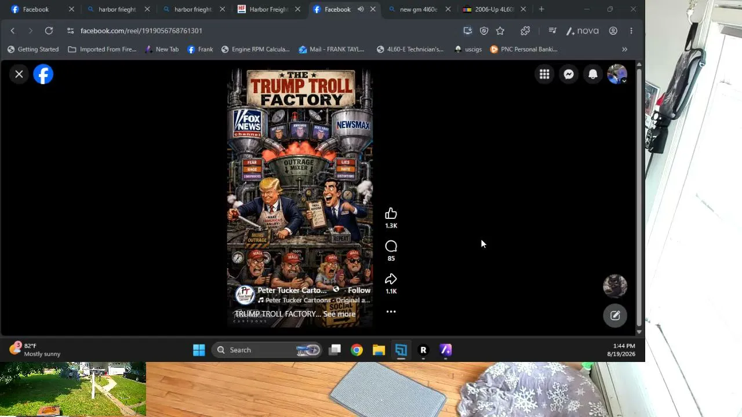
Task: Open the taskbar clock and date
Action: tap(621, 350)
